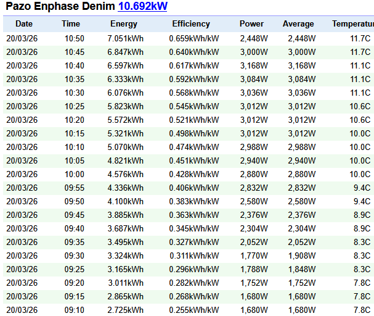The image size is (374, 316).
Task: Select the 1,752W power value
Action: tap(254, 283)
